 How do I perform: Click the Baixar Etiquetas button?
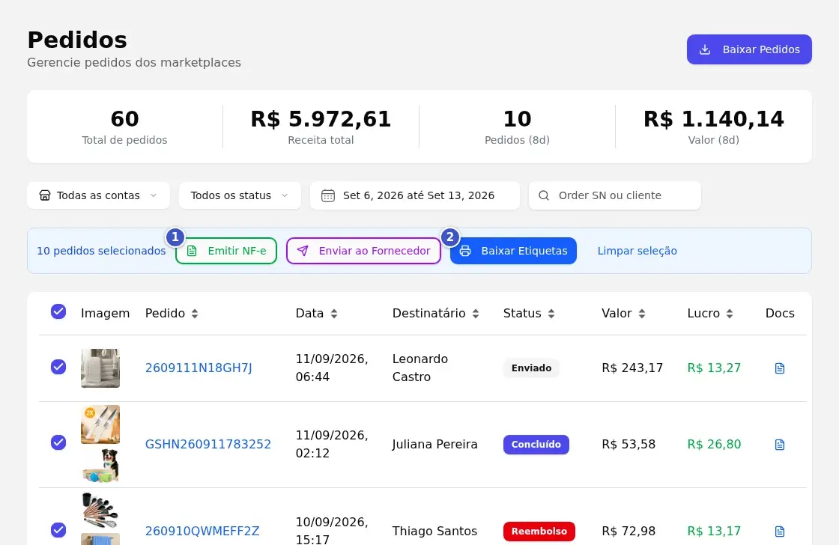point(513,251)
